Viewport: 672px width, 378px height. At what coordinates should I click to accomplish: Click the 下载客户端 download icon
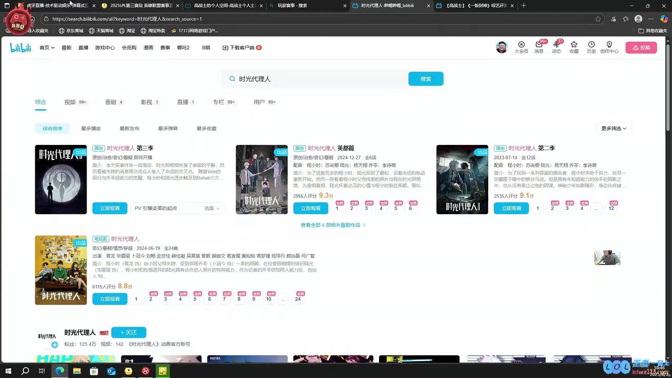point(225,48)
